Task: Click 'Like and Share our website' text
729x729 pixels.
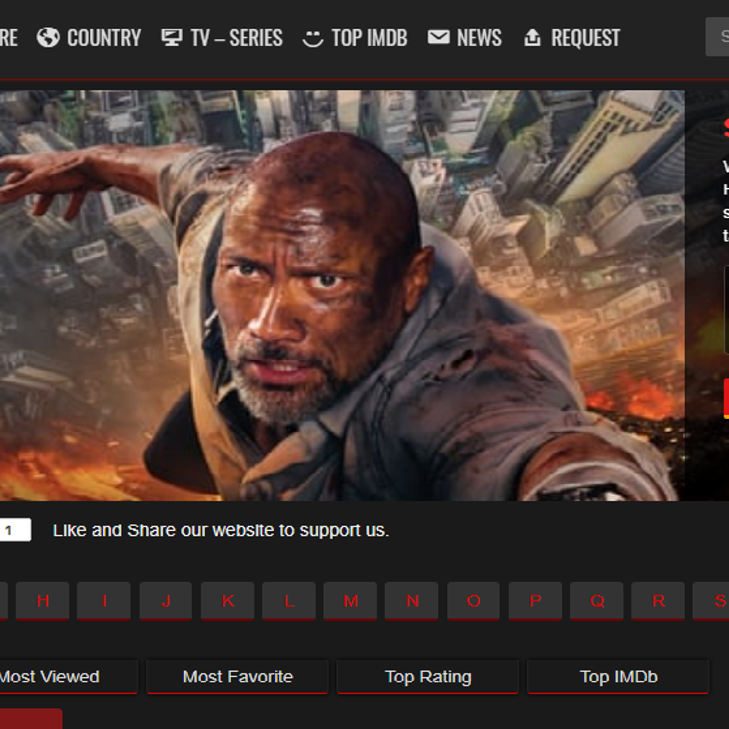Action: click(x=165, y=530)
